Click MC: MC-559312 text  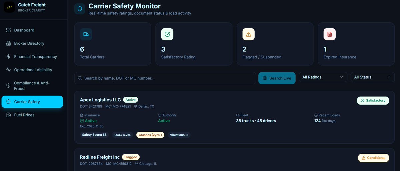(119, 164)
